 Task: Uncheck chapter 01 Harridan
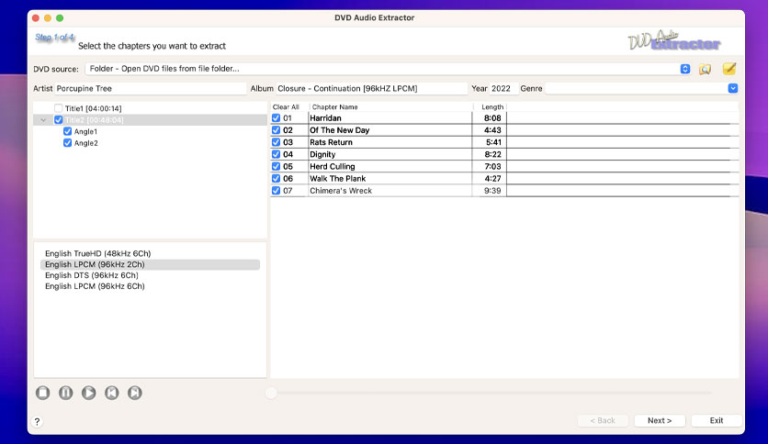pyautogui.click(x=276, y=117)
